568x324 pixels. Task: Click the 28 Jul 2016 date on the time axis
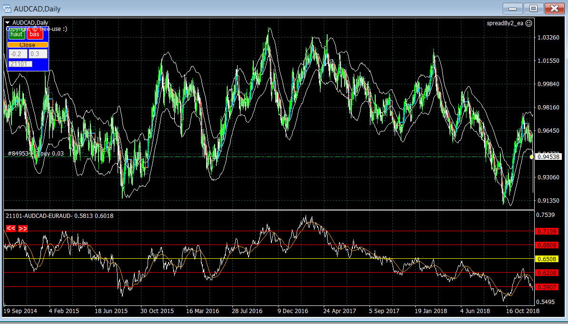click(247, 311)
